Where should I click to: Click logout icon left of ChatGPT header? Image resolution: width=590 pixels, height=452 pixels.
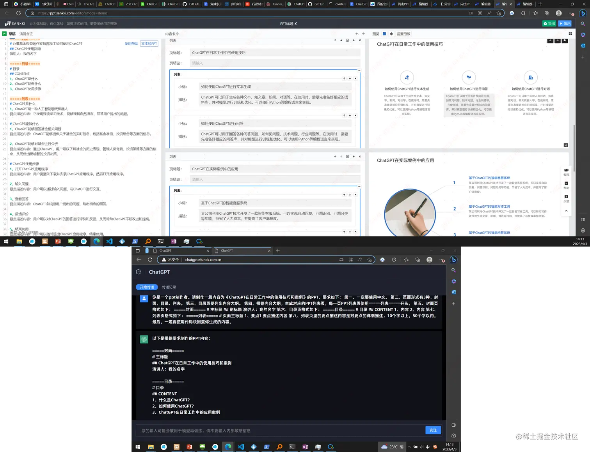coord(139,272)
